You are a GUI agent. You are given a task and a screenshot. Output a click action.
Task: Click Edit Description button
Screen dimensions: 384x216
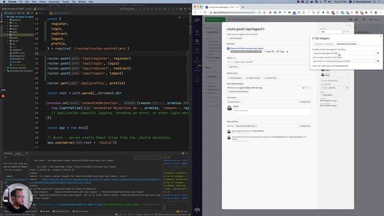click(235, 38)
